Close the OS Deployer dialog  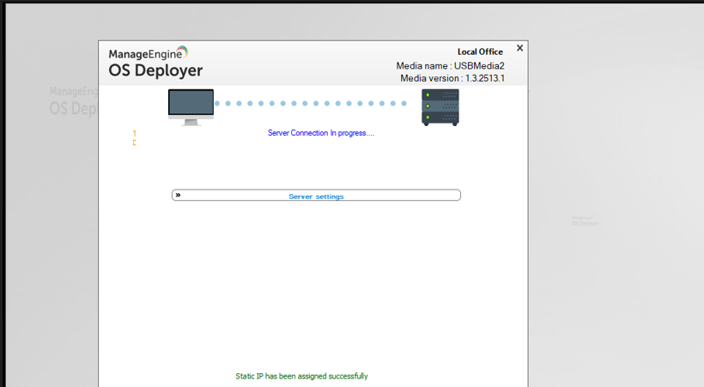[x=519, y=48]
